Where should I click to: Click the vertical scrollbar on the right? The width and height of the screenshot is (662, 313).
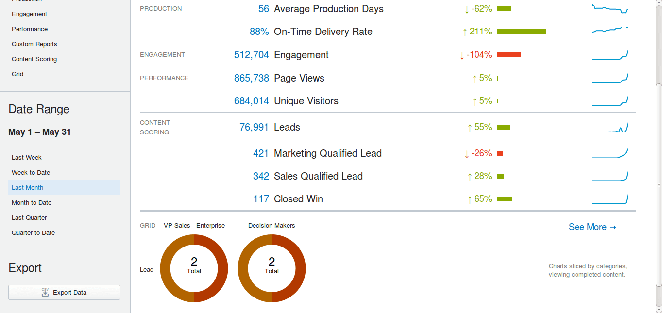tap(658, 184)
